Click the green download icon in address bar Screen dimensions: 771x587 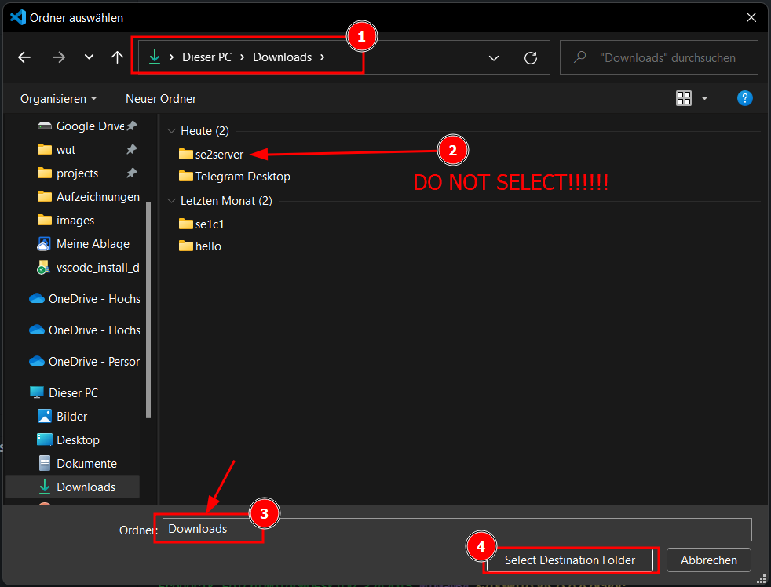155,57
